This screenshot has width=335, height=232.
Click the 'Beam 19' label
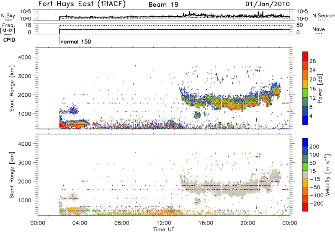pos(163,5)
